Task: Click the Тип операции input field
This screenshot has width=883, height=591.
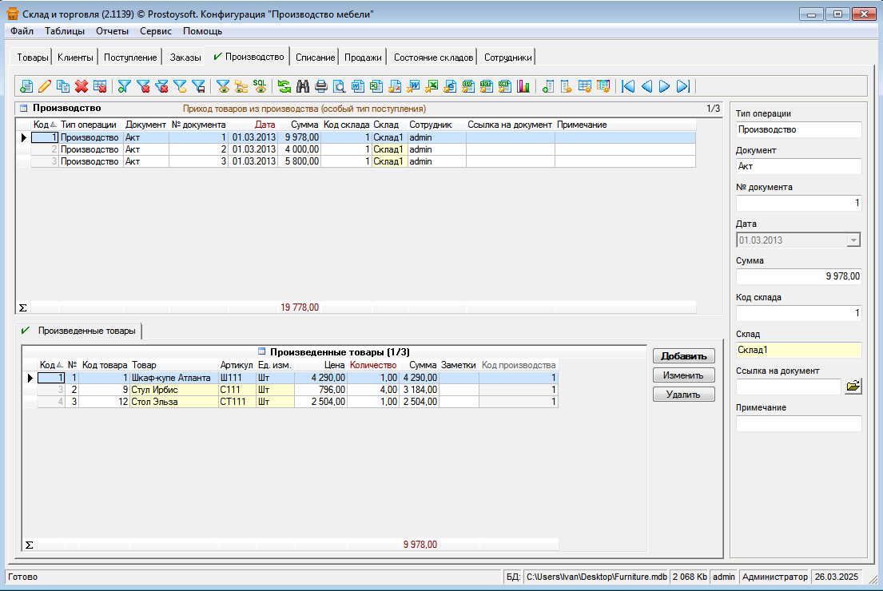Action: pyautogui.click(x=798, y=130)
